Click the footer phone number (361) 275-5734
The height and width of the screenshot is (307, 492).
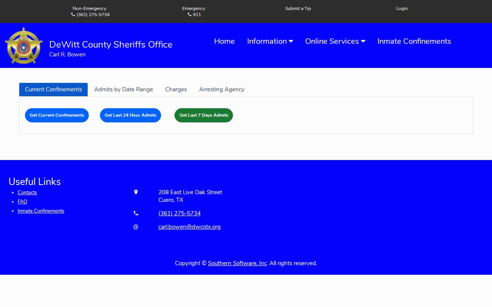180,213
